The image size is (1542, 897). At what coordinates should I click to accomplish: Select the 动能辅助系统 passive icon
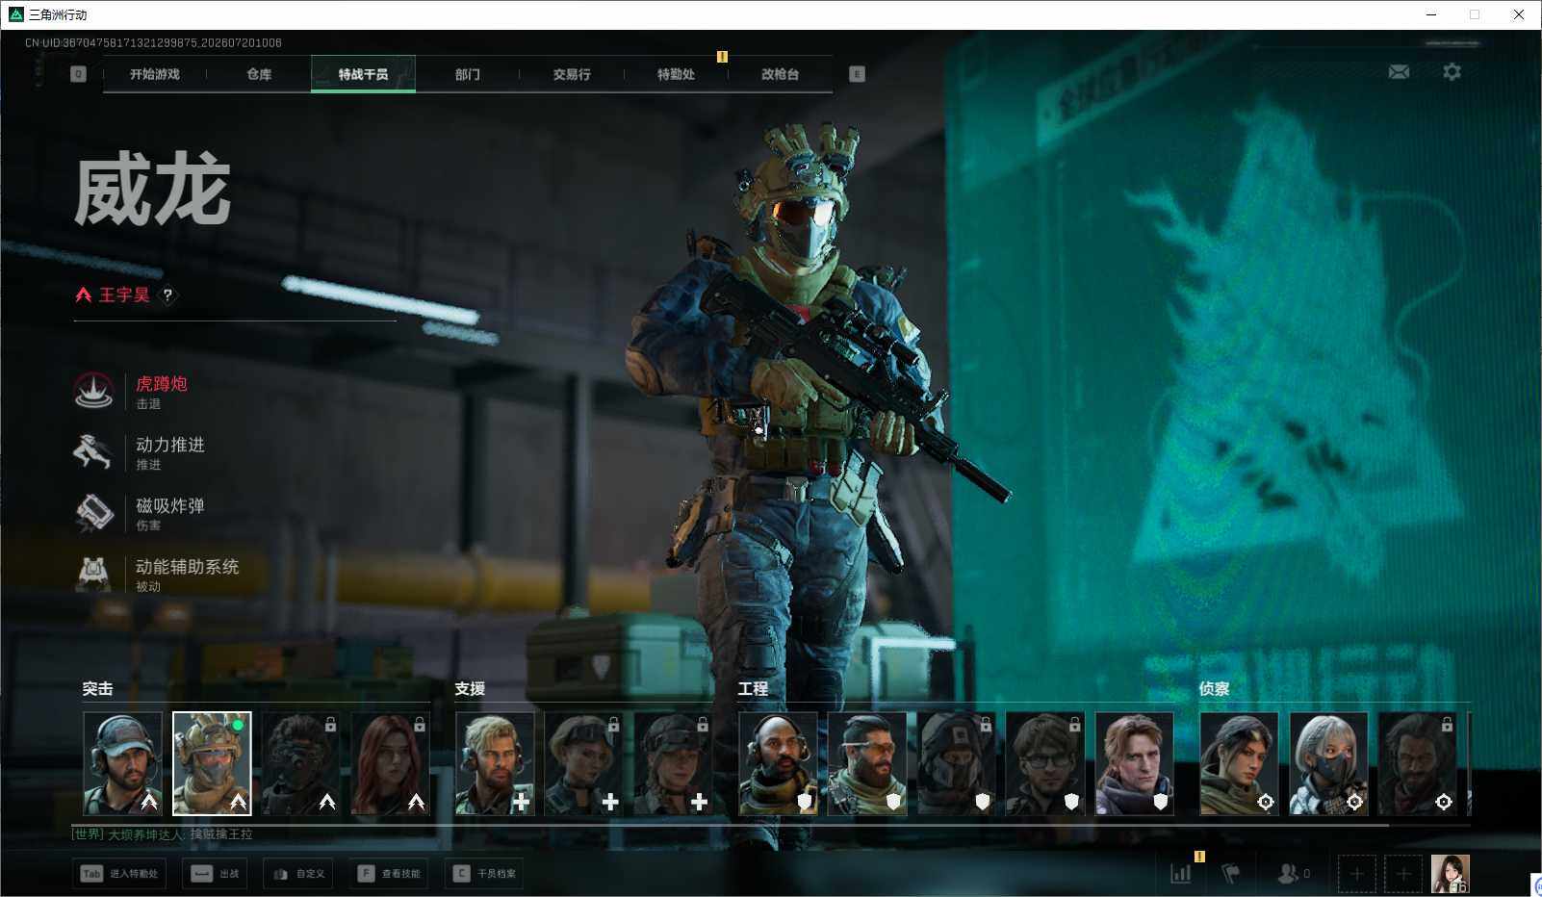[x=93, y=573]
